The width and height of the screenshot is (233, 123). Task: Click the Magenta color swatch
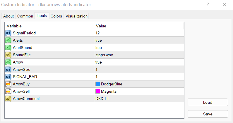point(98,91)
